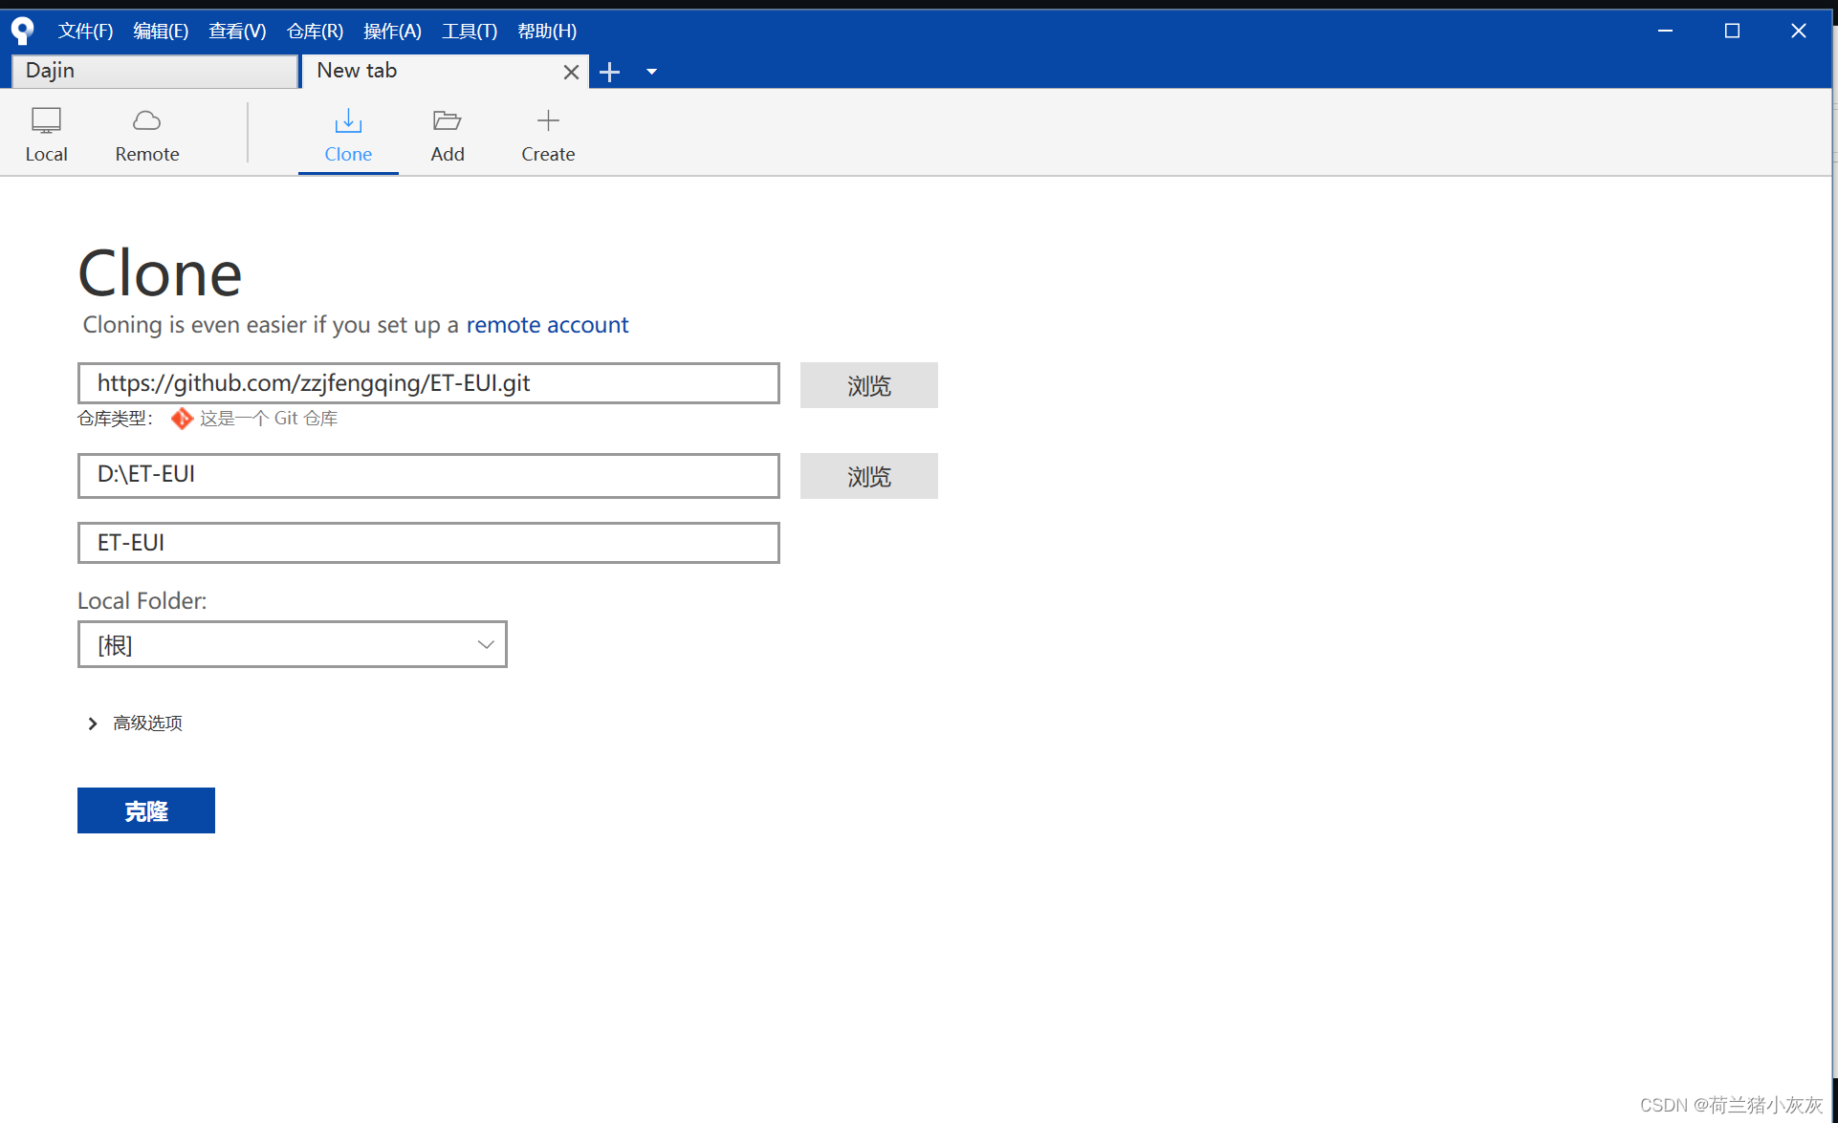Expand 高级选项 advanced options section
The width and height of the screenshot is (1838, 1123).
point(134,723)
